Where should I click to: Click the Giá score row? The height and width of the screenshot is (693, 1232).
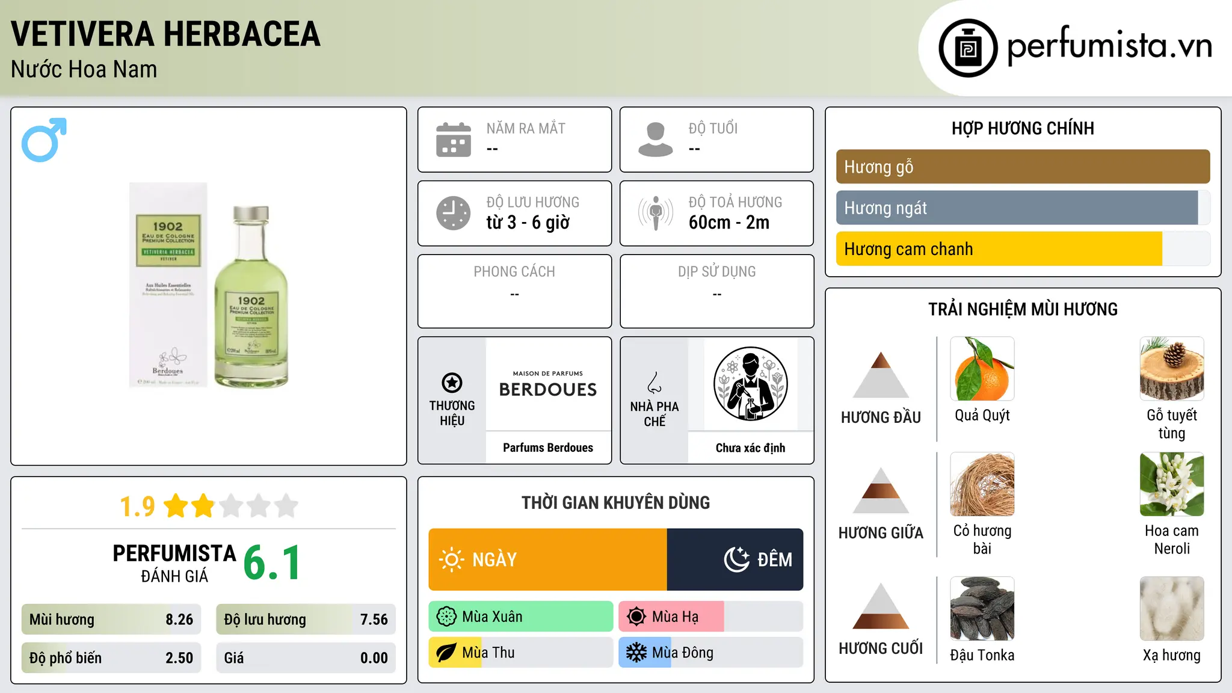[x=306, y=658]
